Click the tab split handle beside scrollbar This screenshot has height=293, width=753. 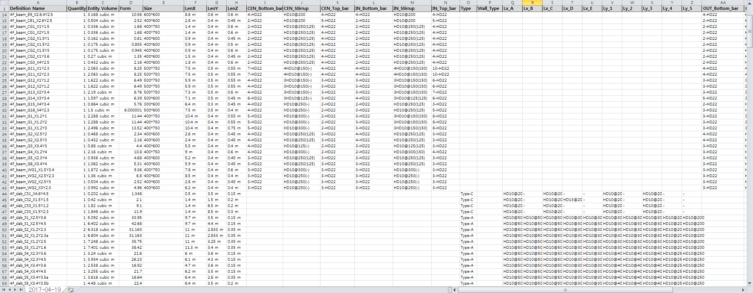click(450, 290)
